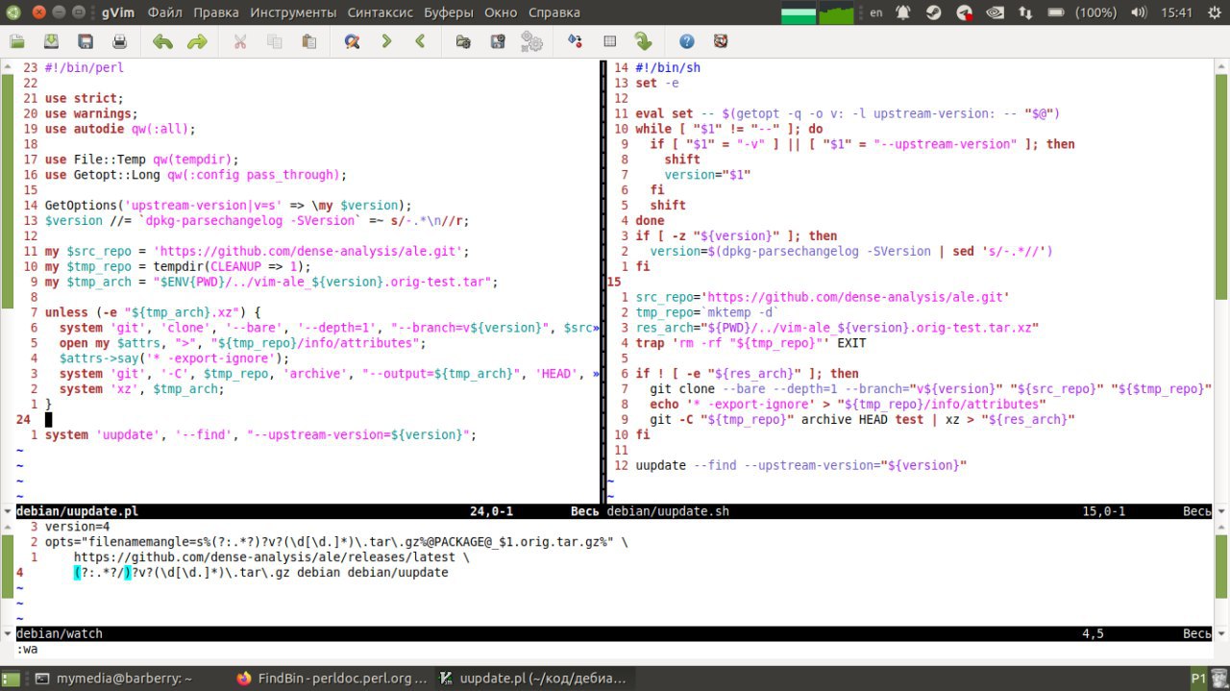Load session toolbar icon

pyautogui.click(x=463, y=41)
